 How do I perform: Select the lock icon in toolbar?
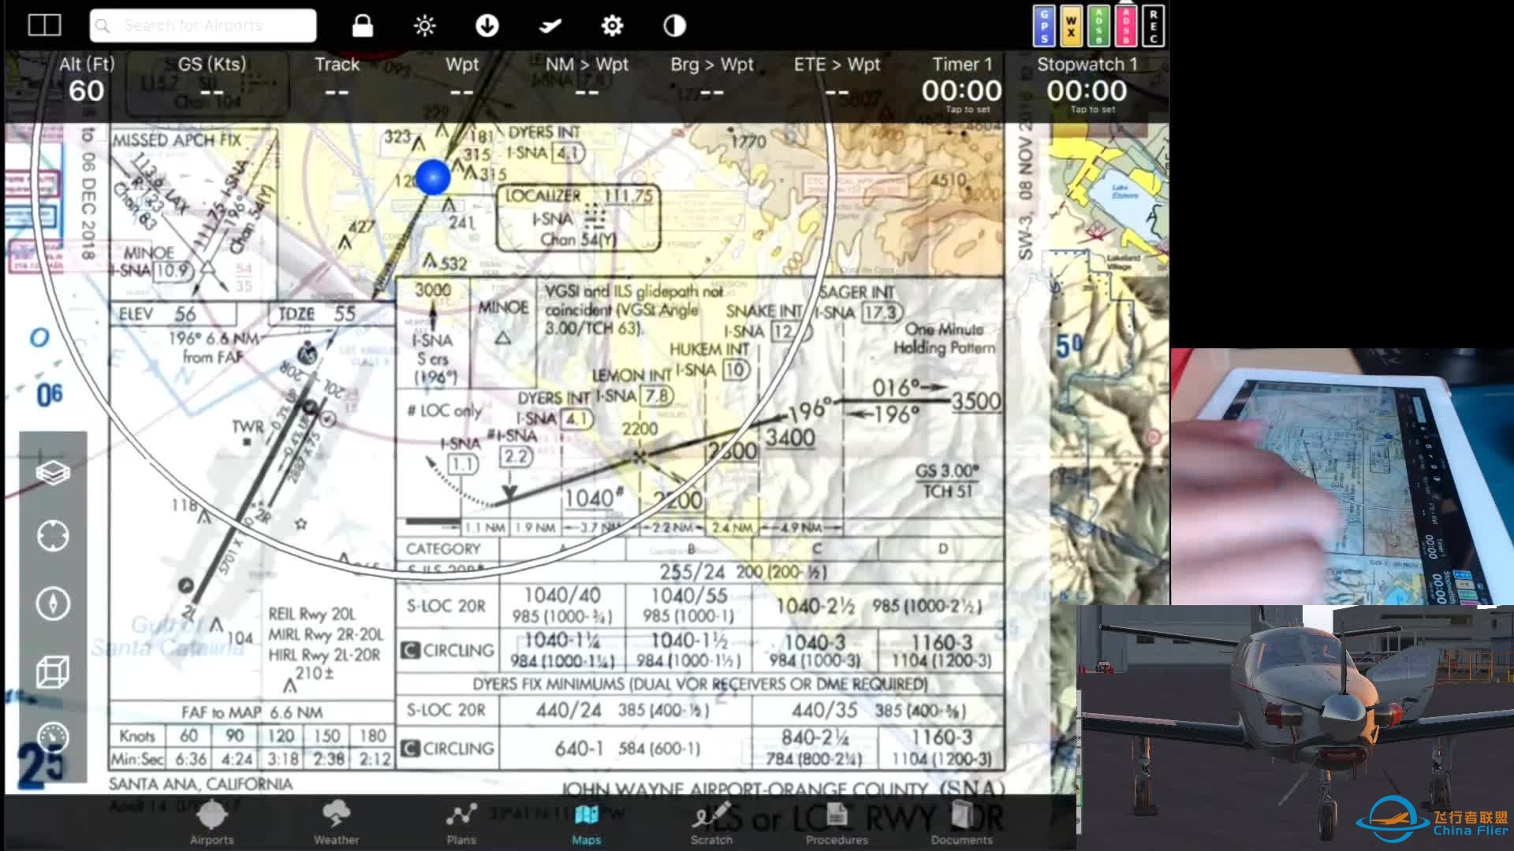(362, 25)
